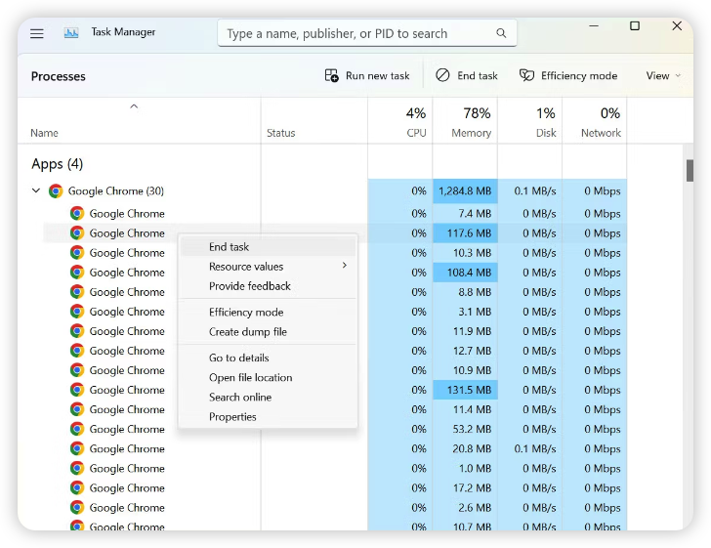711x548 pixels.
Task: Sort by the Name column header
Action: point(45,133)
